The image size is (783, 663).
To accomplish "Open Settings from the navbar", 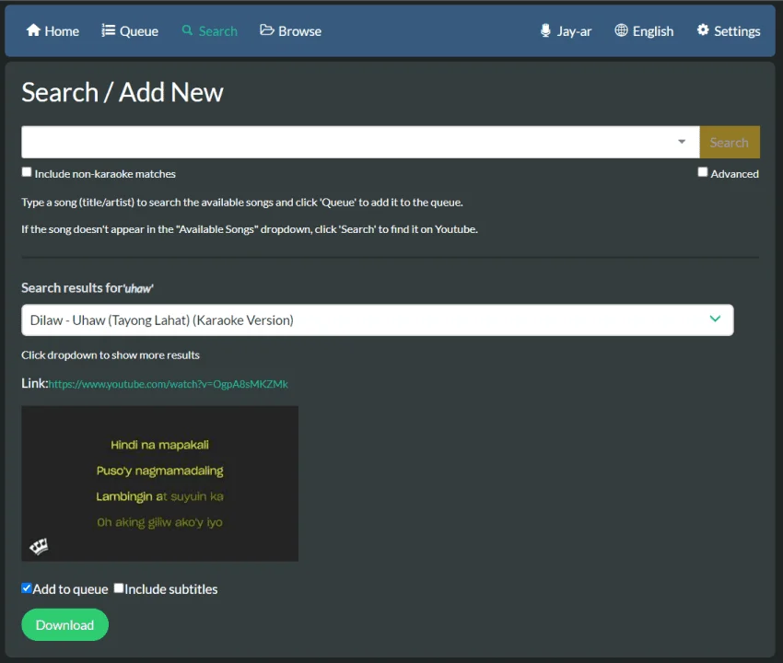I will 729,31.
